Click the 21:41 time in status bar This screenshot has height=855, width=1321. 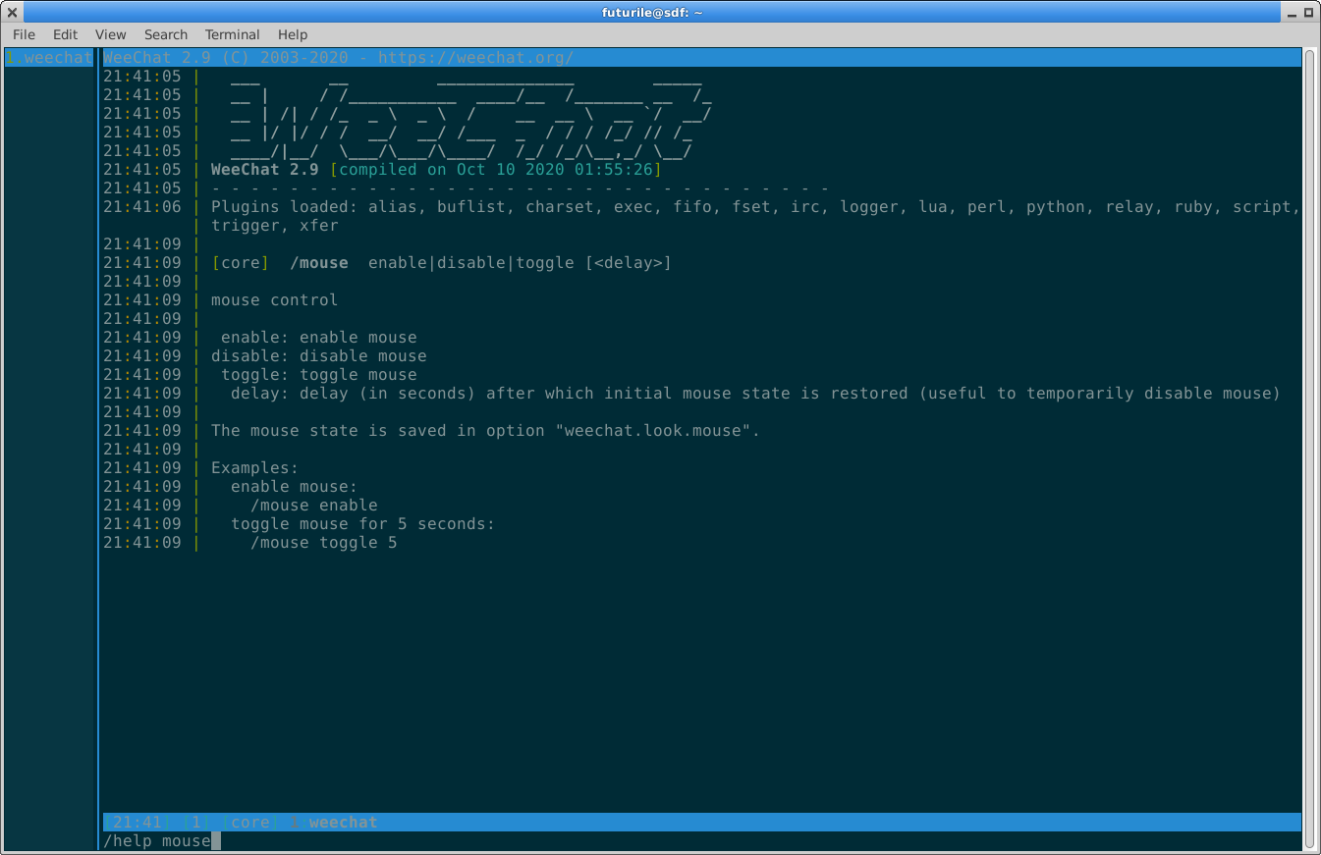point(138,823)
